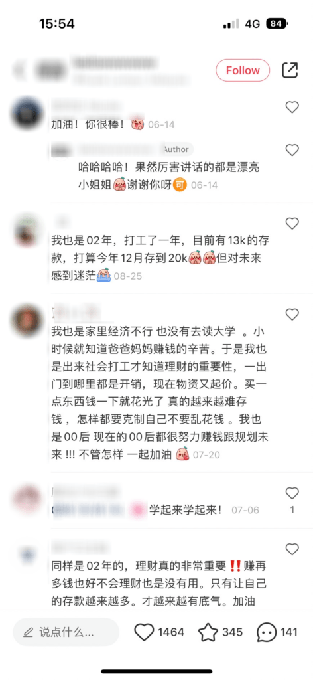Tap the '说点什么...' comment input field
This screenshot has width=313, height=680.
point(66,632)
